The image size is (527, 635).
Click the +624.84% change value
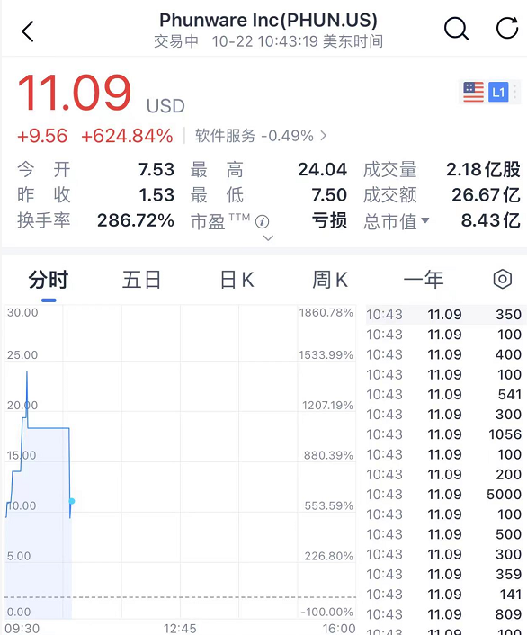tap(127, 136)
